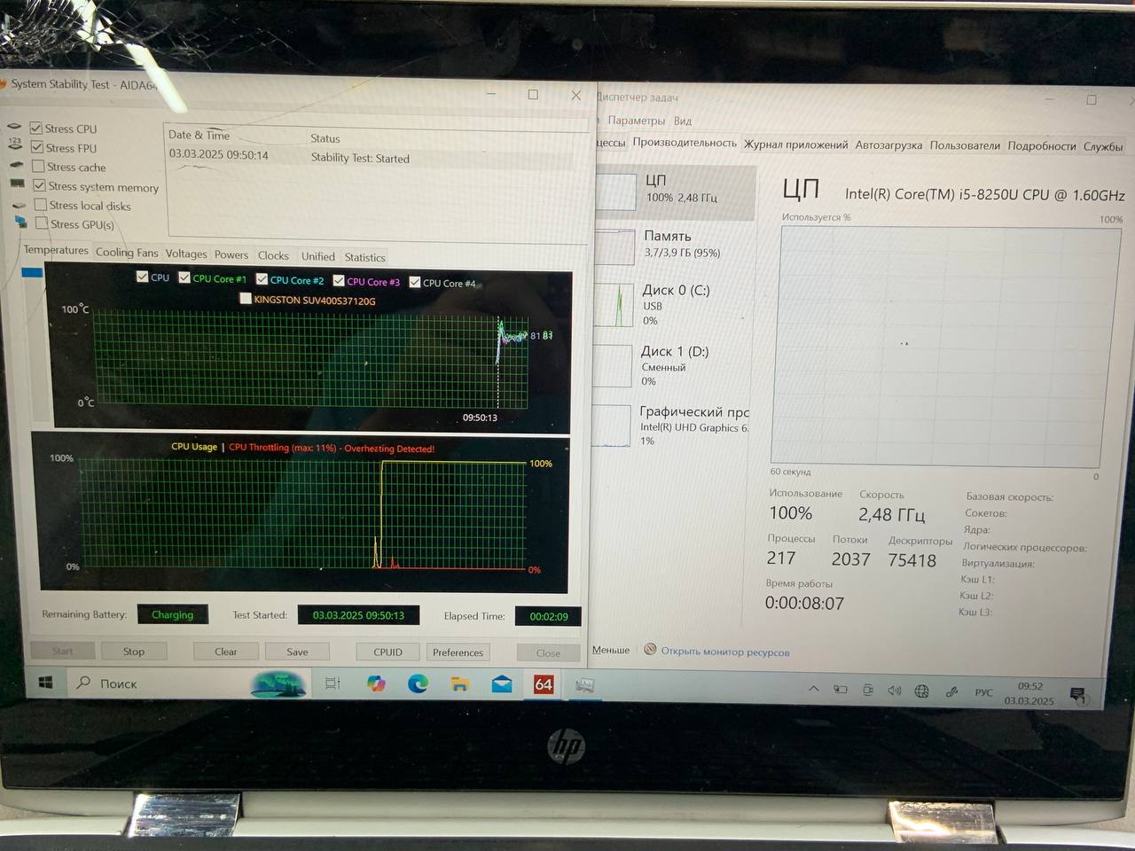Select the Графический процессор item

tap(669, 425)
